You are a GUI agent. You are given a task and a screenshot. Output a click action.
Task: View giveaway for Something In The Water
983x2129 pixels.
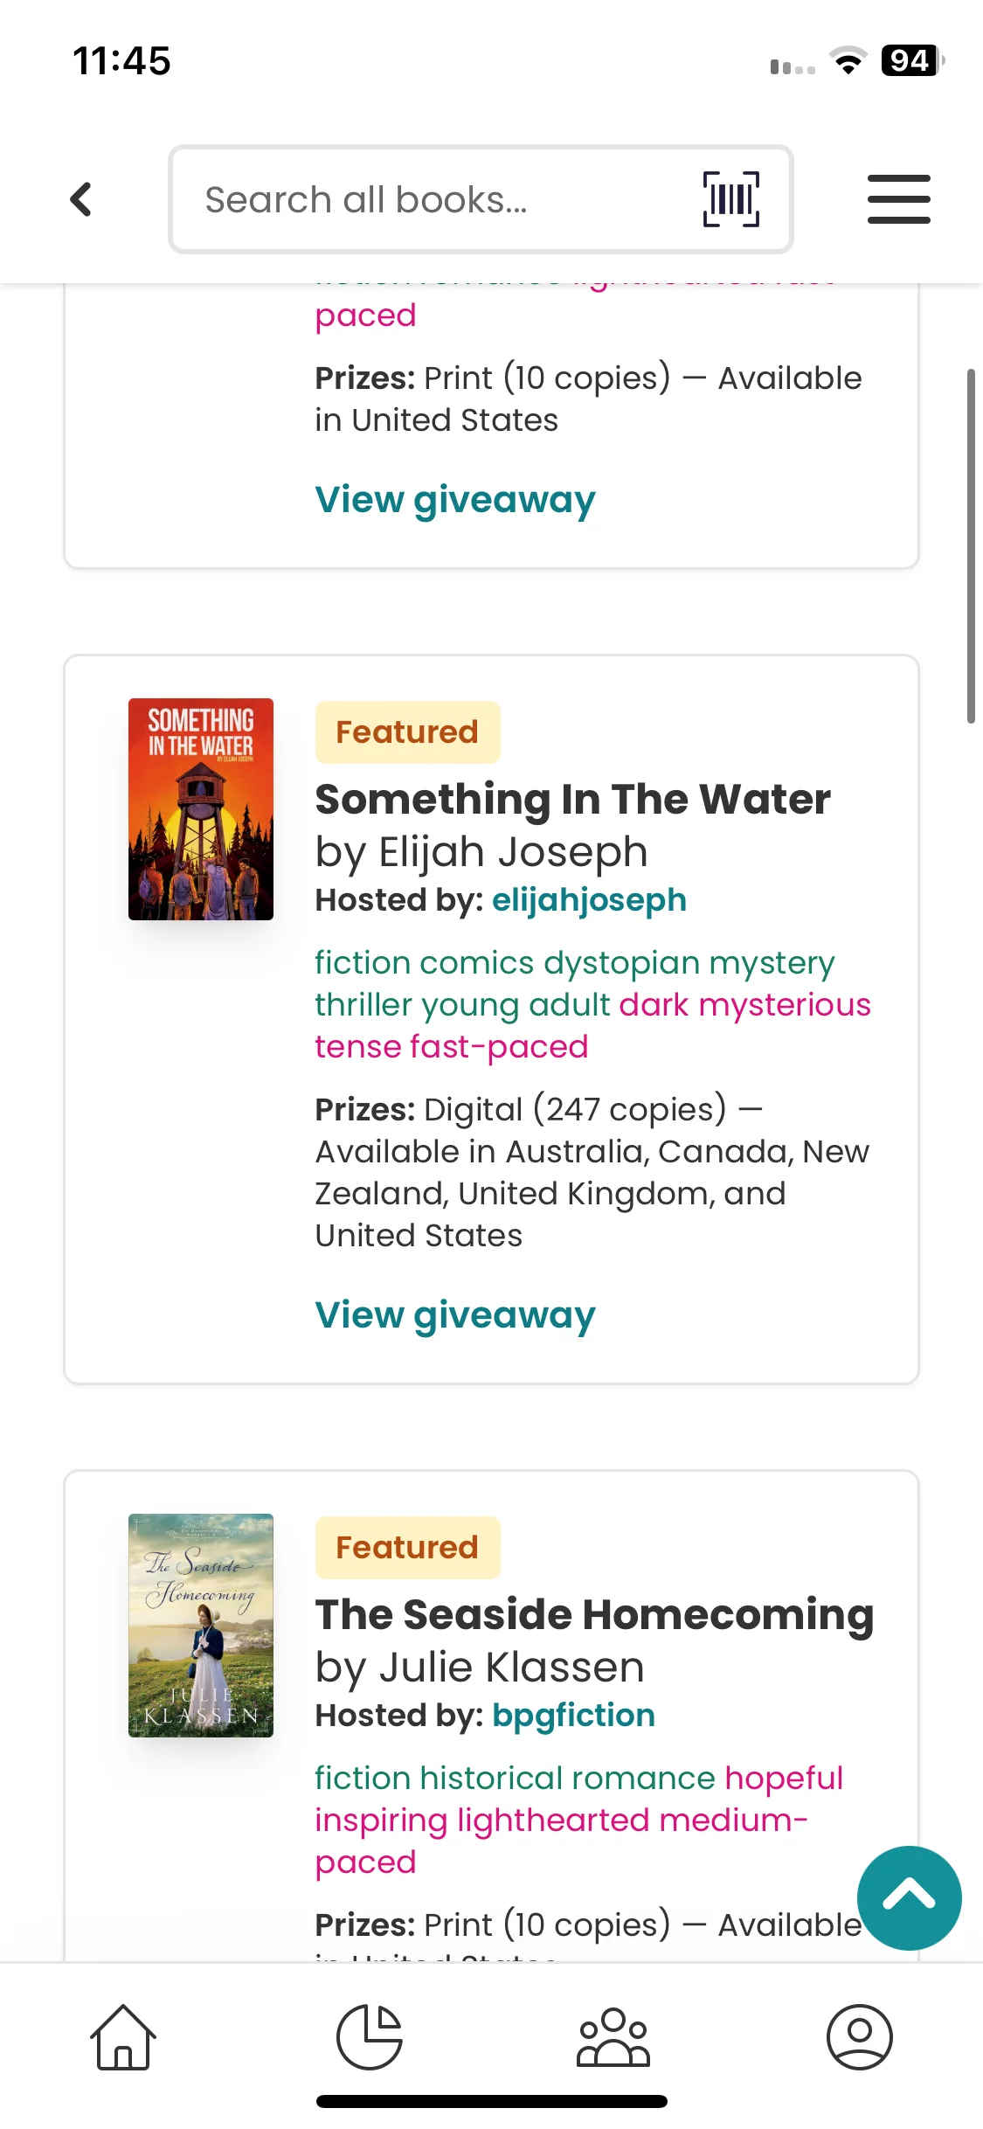(x=455, y=1314)
